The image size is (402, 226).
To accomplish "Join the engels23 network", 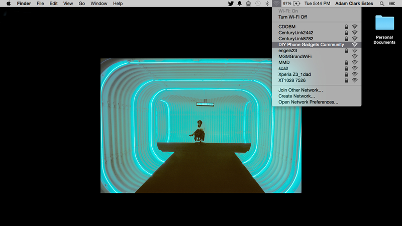I will pos(317,51).
